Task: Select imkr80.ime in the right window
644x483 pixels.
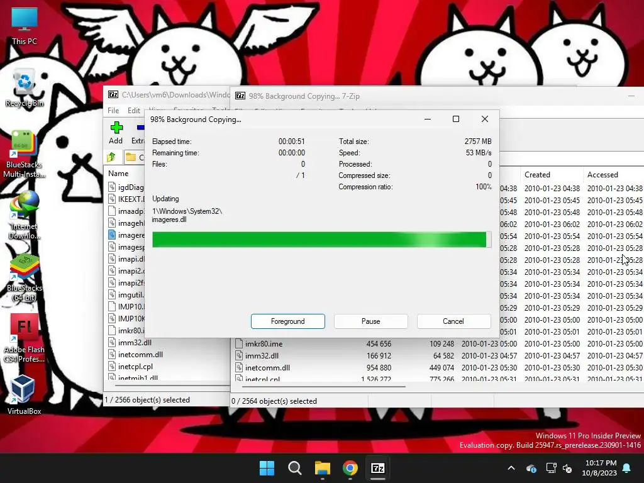Action: coord(264,344)
